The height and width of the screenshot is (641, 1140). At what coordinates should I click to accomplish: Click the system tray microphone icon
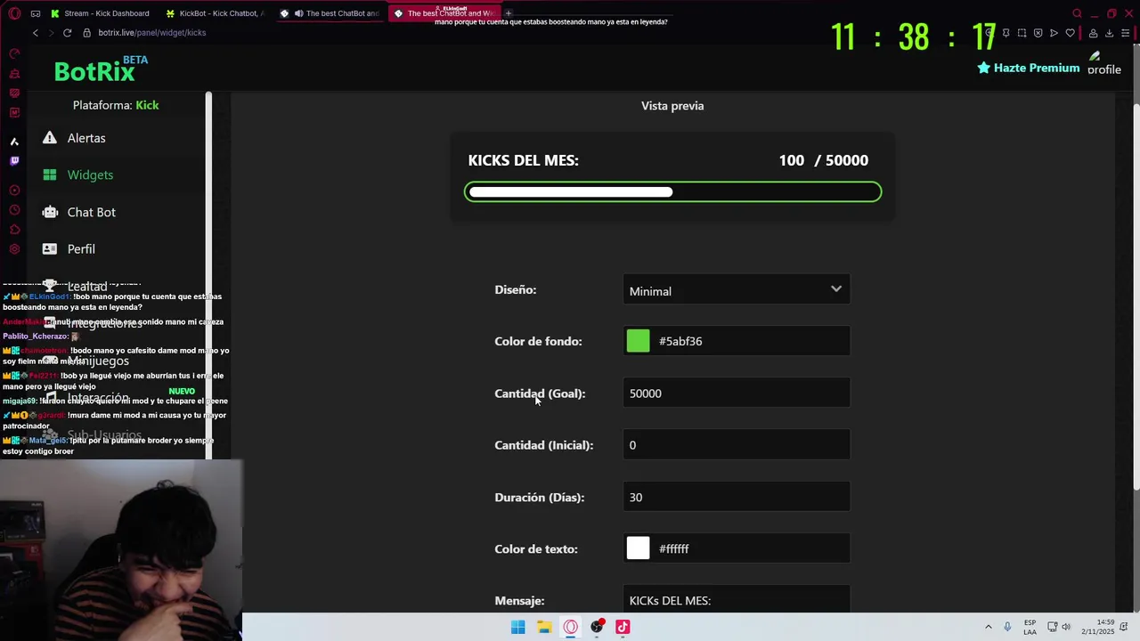(x=1007, y=627)
